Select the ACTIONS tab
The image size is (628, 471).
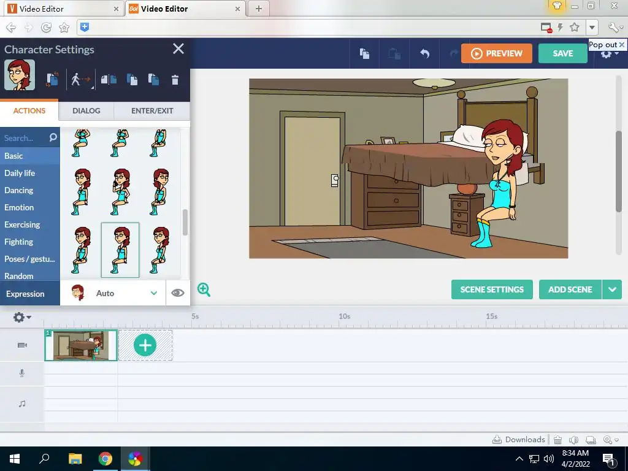coord(29,110)
